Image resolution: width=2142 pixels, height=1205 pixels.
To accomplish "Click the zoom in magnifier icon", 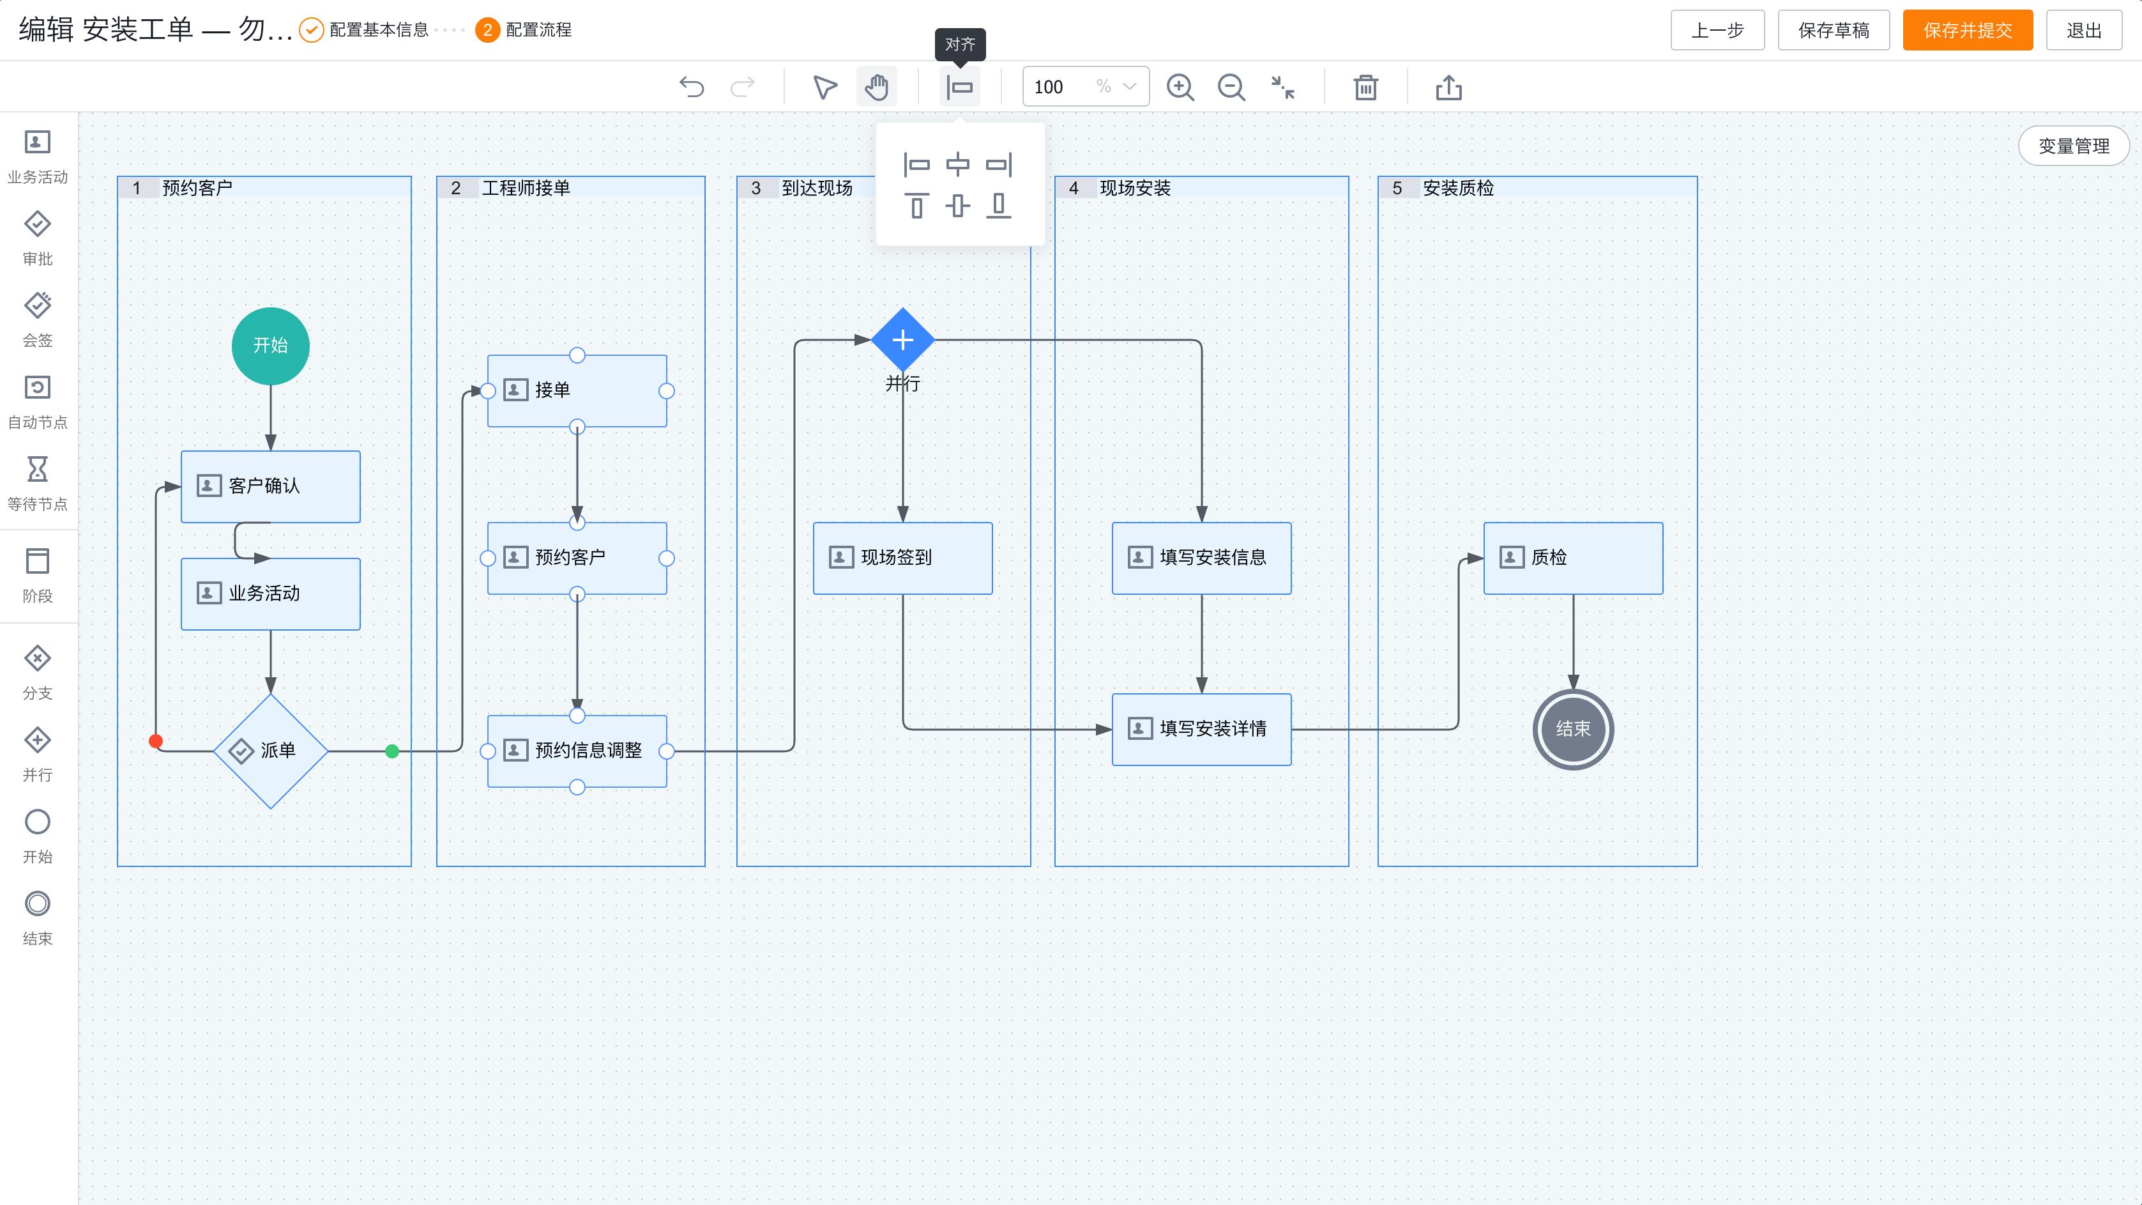I will click(1179, 88).
